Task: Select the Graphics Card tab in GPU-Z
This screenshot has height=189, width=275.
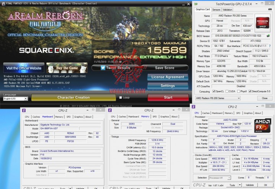Action: click(203, 9)
